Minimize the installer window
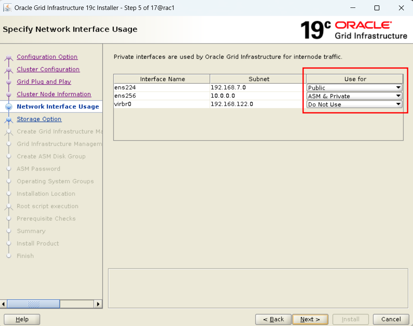 (353, 8)
